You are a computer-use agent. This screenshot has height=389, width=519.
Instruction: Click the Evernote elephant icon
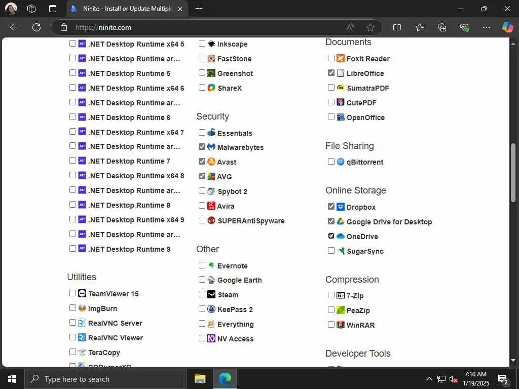click(211, 265)
